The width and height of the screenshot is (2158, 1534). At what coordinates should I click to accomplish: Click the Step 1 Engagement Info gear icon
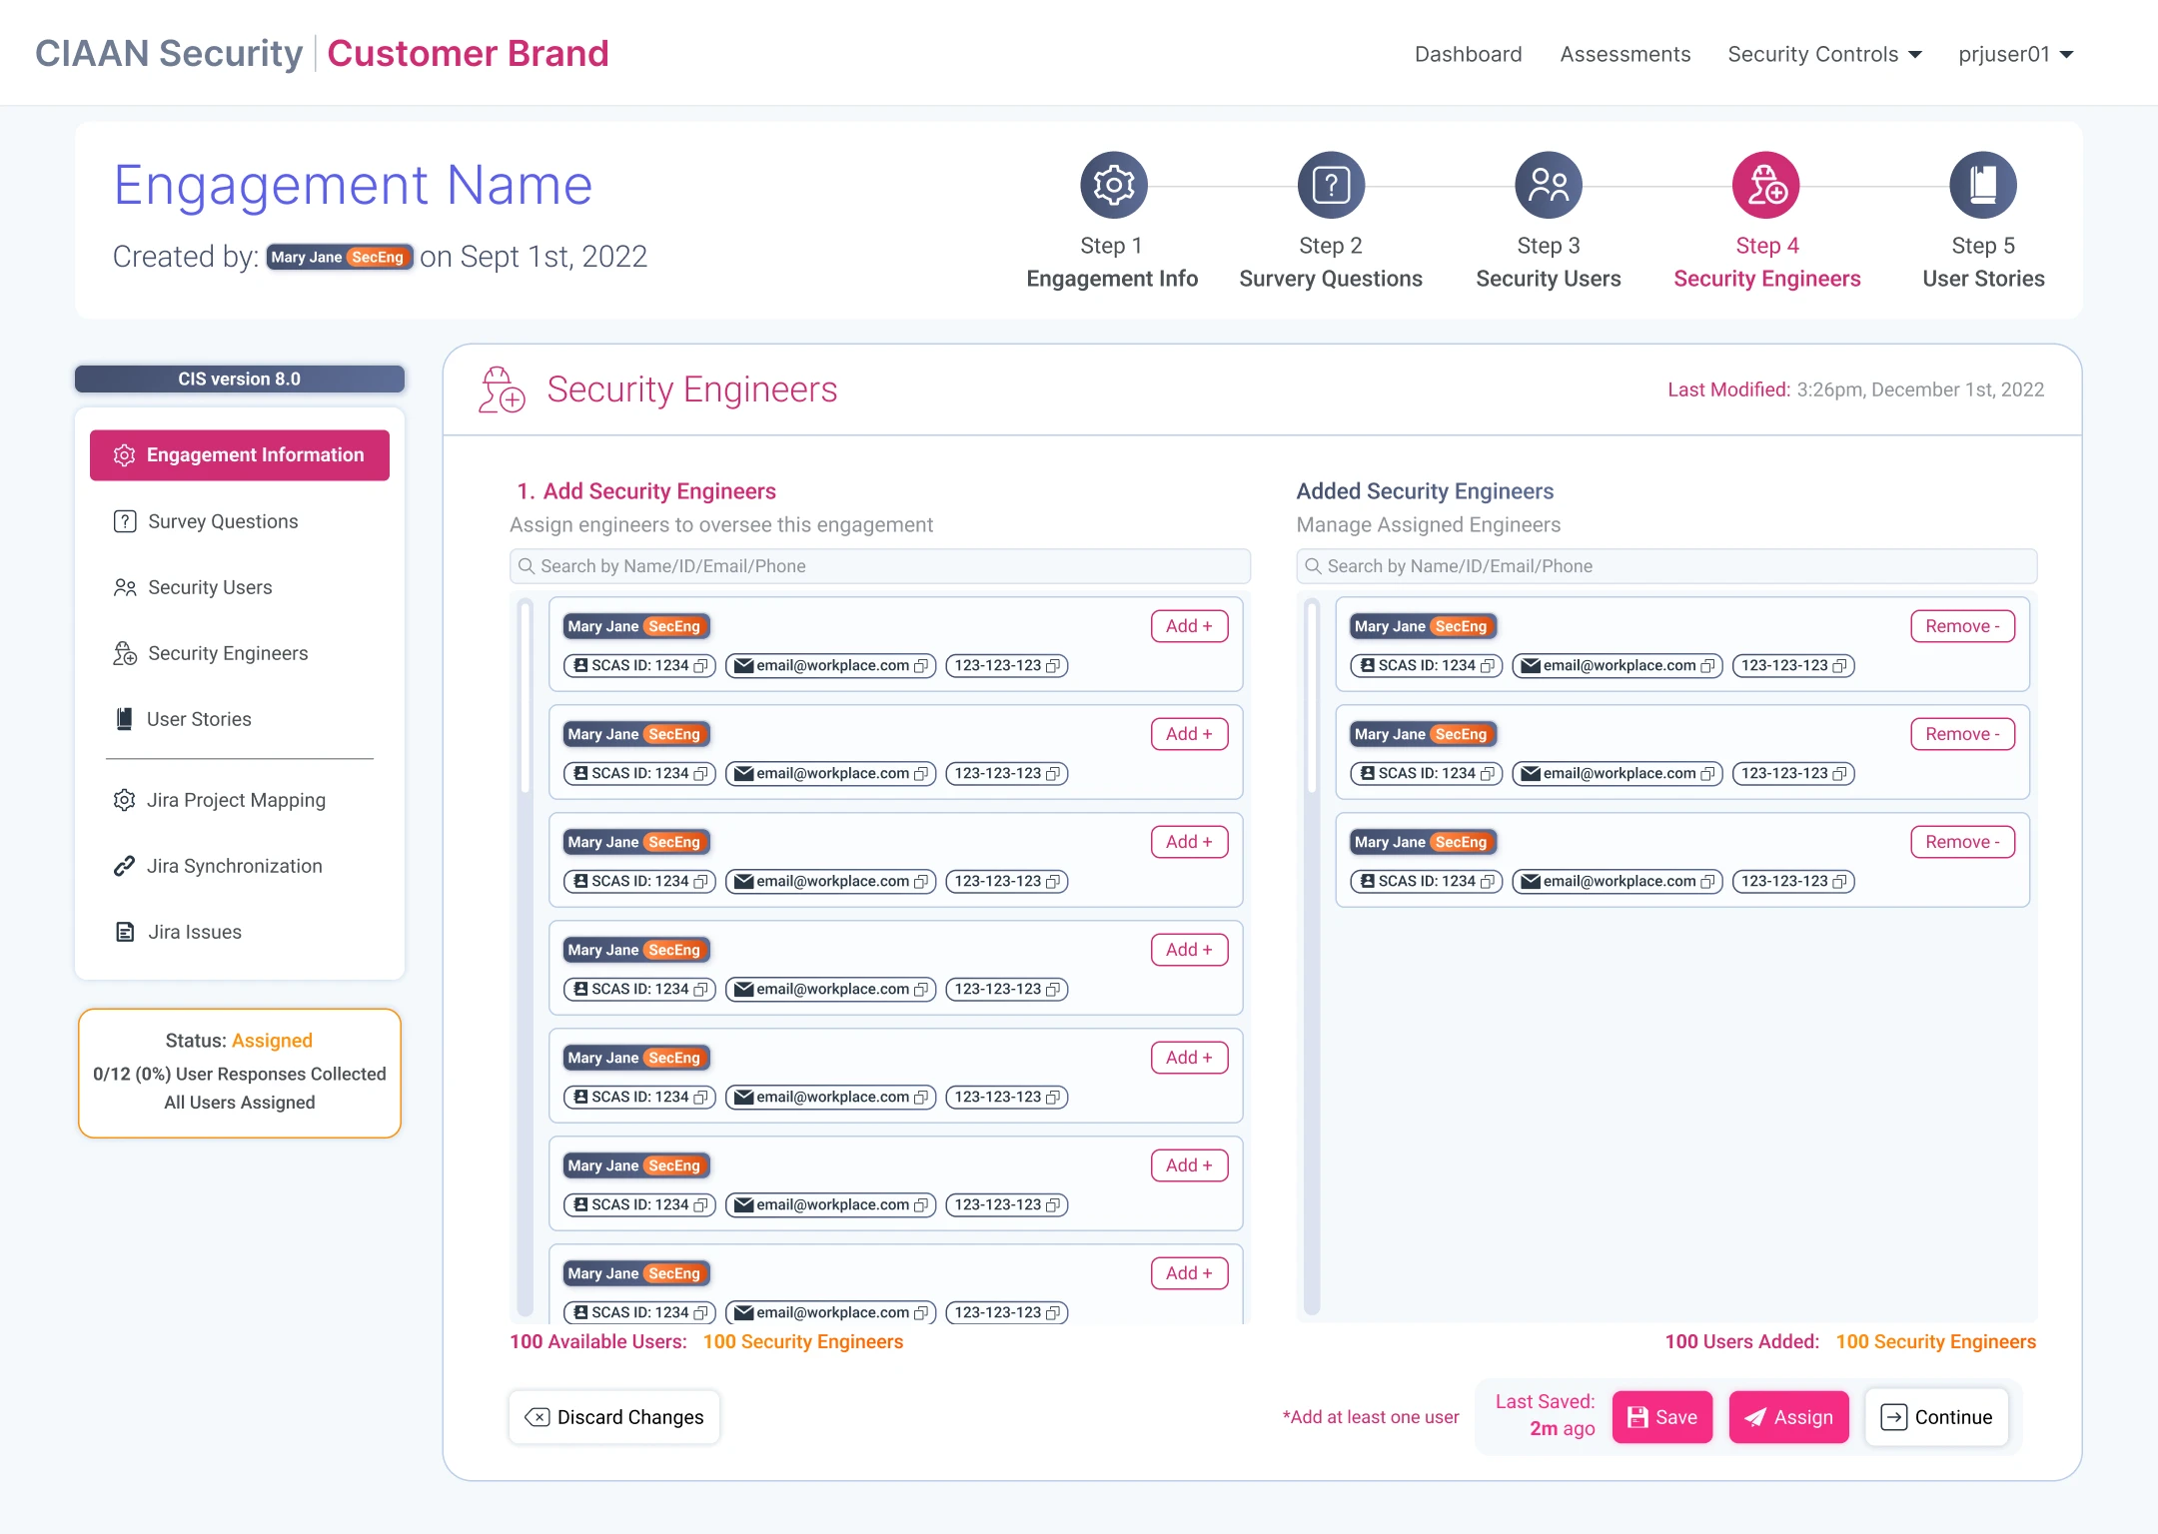click(1113, 185)
